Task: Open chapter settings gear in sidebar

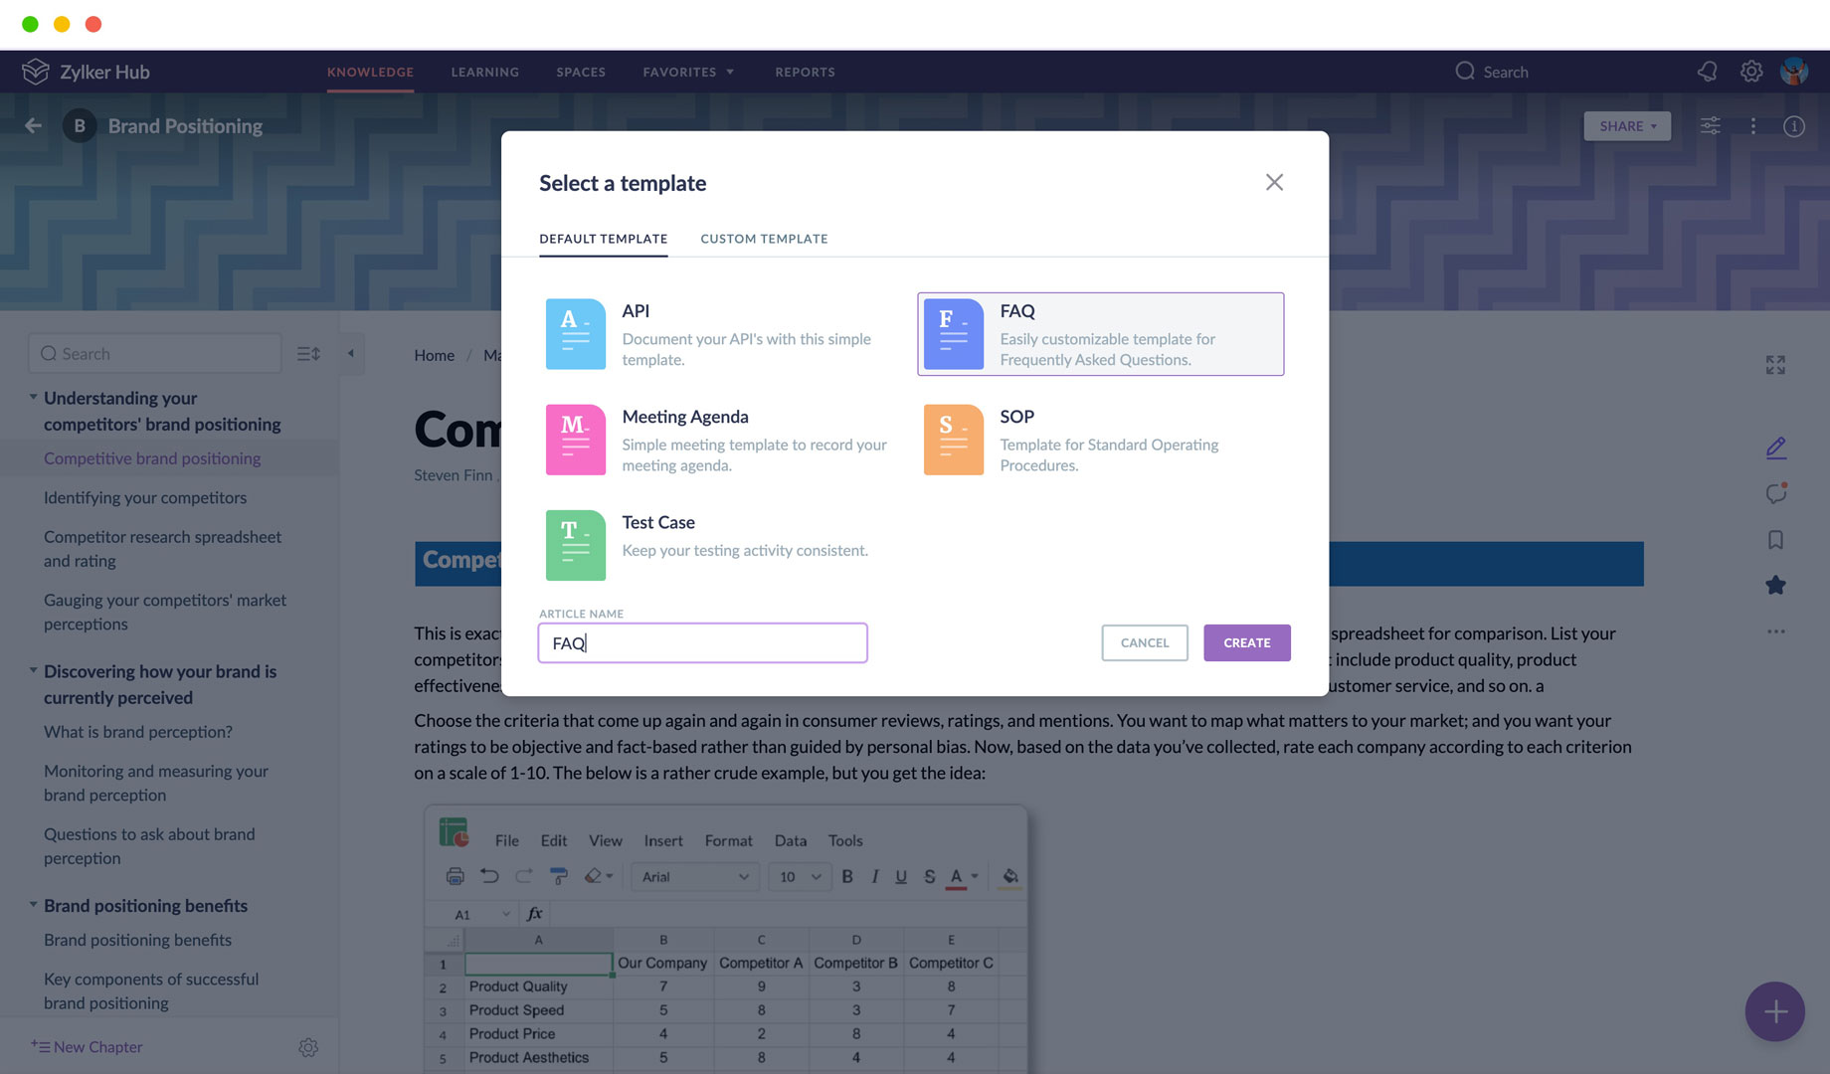Action: tap(308, 1047)
